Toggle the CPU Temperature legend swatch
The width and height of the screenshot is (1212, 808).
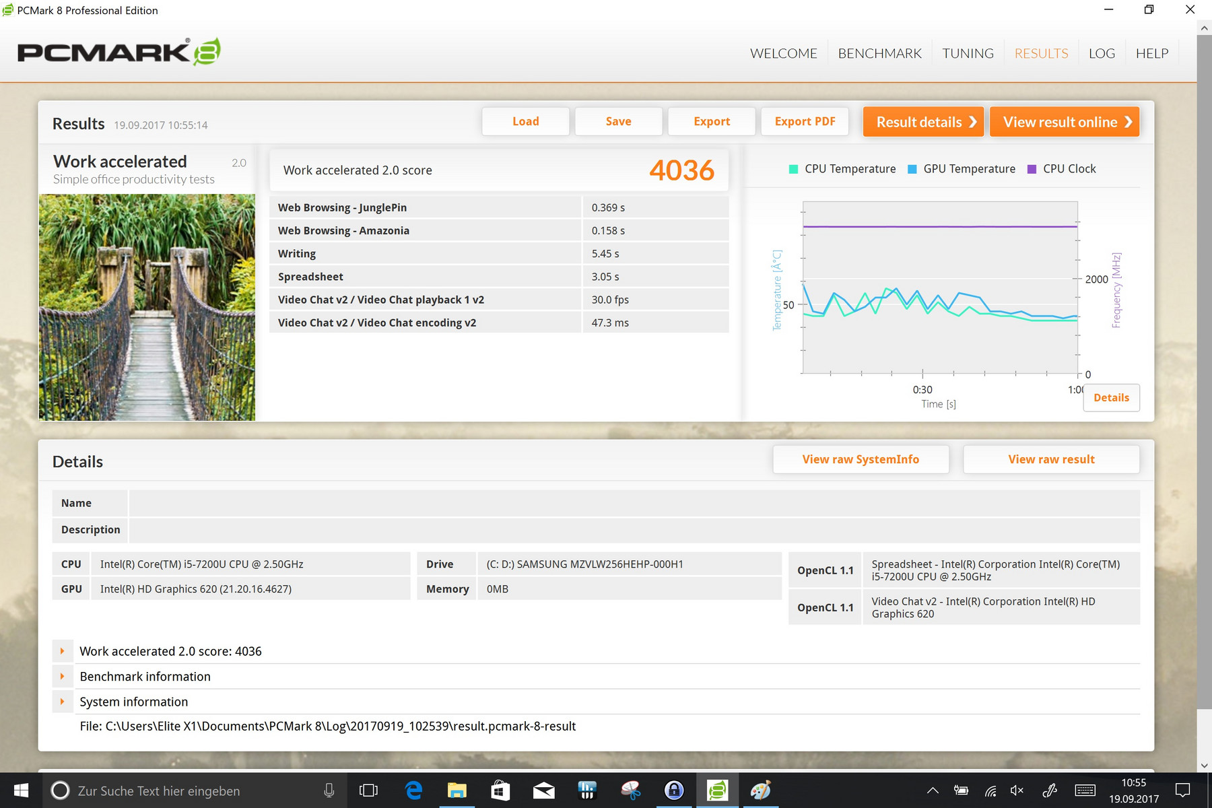[793, 169]
